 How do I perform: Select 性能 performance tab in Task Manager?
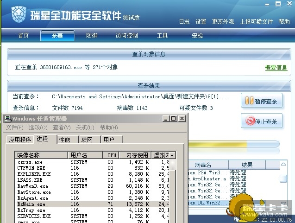point(67,140)
